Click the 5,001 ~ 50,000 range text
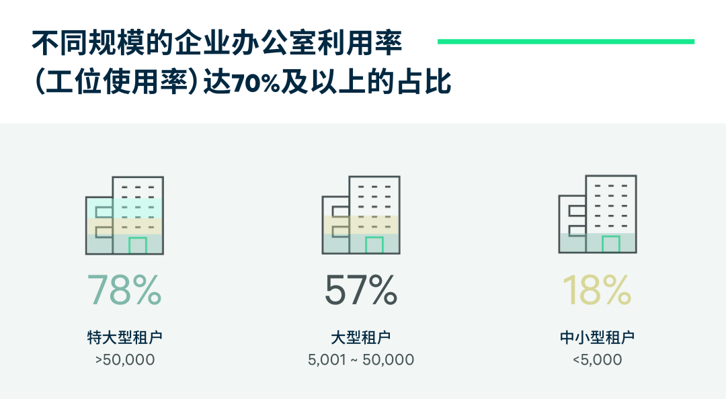Screen dimensions: 726x399 [361, 360]
